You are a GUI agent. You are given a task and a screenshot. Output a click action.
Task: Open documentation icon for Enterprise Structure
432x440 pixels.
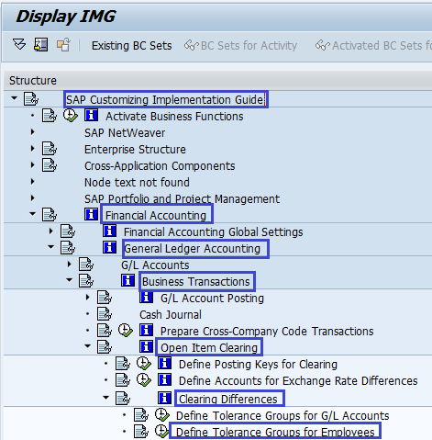(x=50, y=149)
